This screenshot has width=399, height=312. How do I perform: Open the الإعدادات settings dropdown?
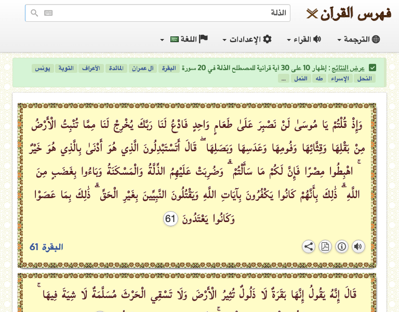247,40
